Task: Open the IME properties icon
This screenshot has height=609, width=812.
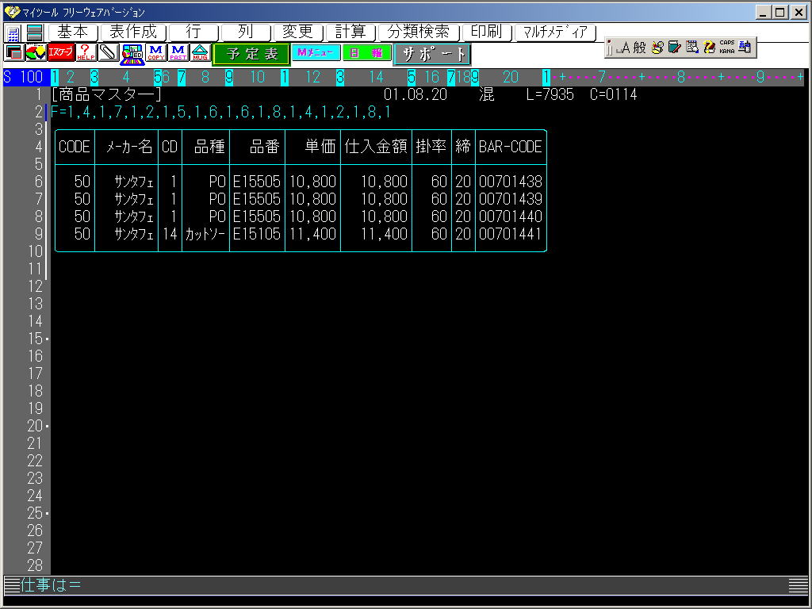Action: tap(691, 48)
